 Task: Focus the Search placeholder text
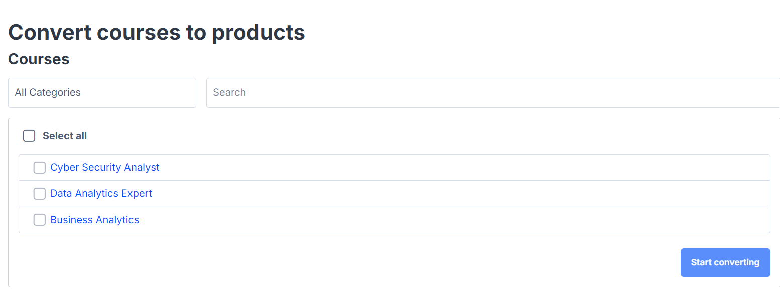229,93
